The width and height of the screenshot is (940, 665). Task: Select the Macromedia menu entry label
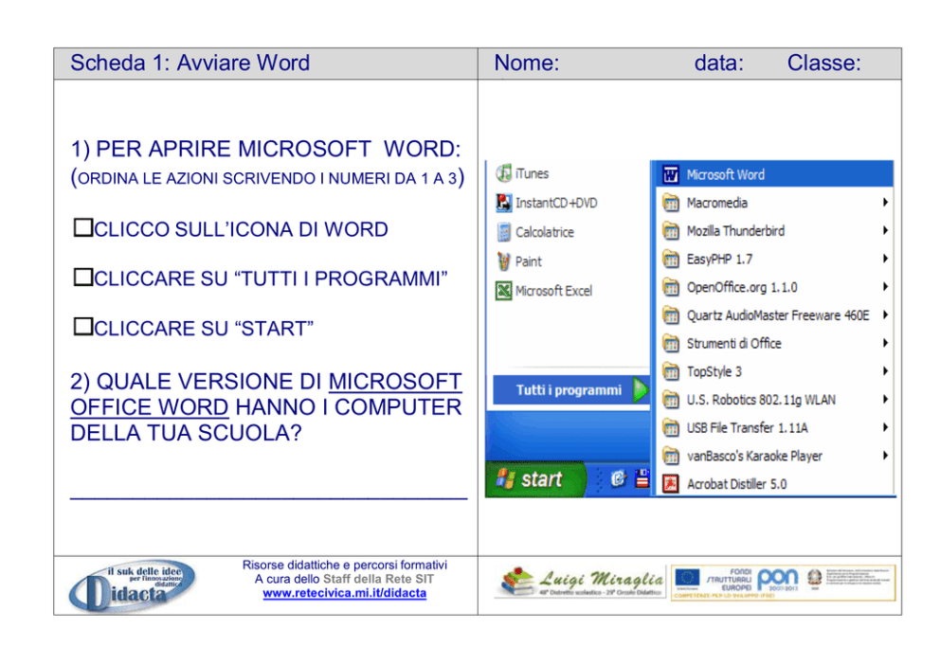(x=717, y=203)
